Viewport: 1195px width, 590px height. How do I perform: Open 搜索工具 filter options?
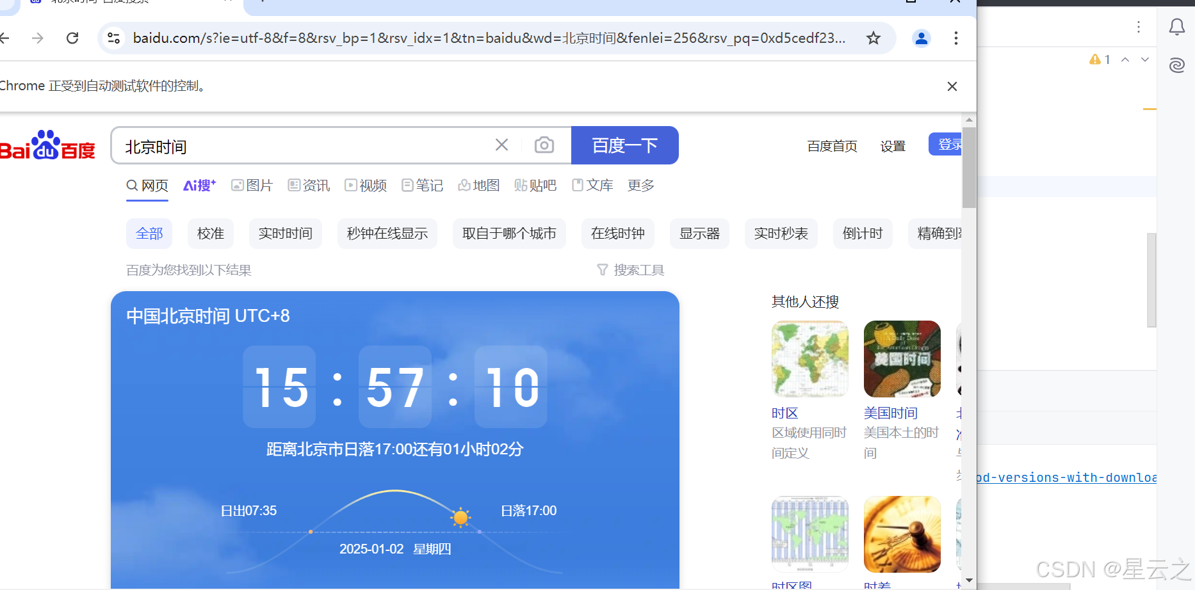631,270
